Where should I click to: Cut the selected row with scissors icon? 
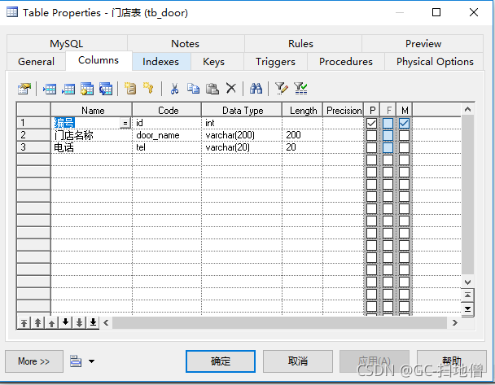tap(174, 89)
